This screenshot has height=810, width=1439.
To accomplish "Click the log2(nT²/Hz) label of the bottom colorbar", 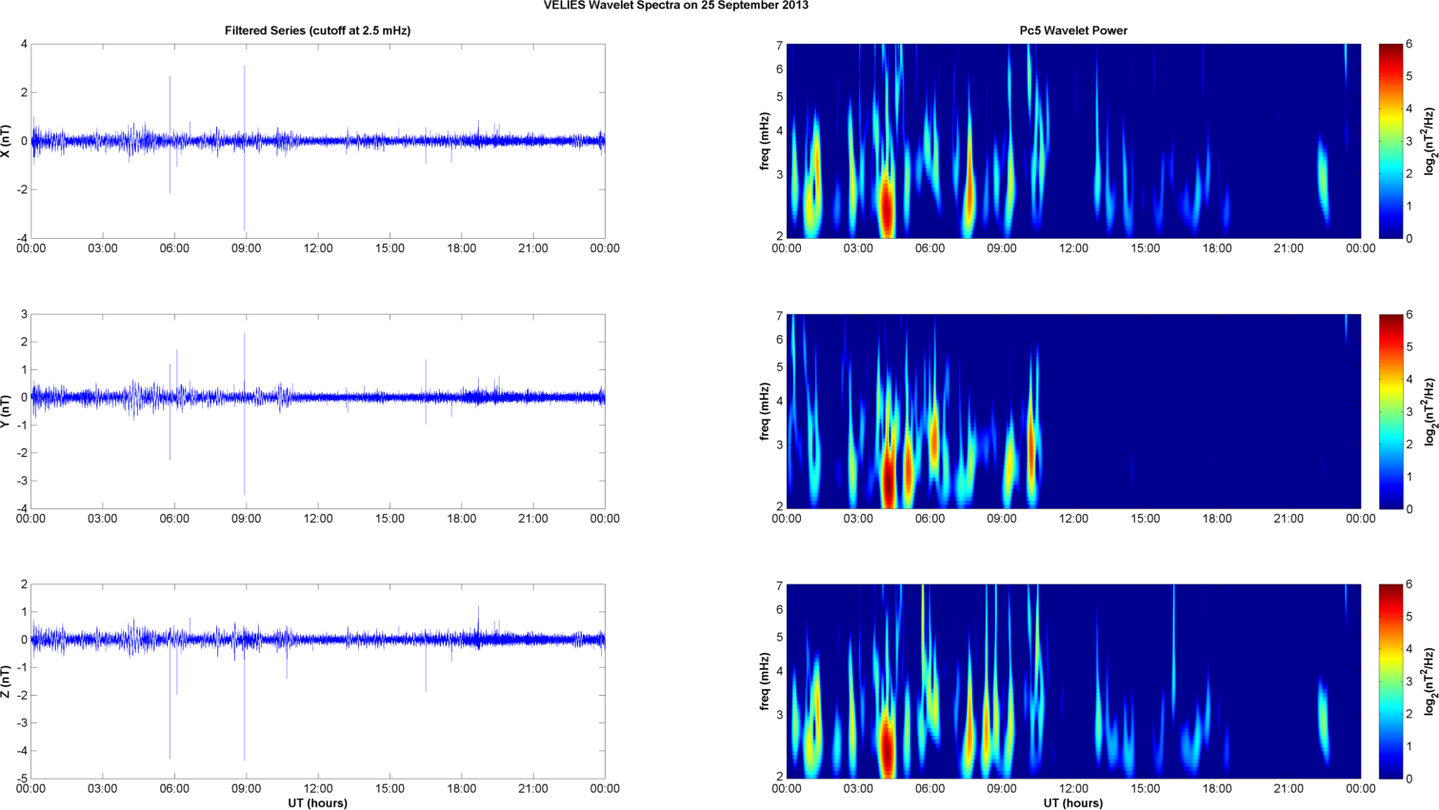I will [1429, 682].
